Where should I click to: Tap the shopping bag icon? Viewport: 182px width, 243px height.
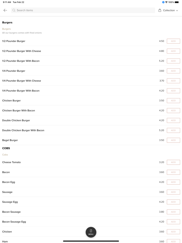pos(160,10)
